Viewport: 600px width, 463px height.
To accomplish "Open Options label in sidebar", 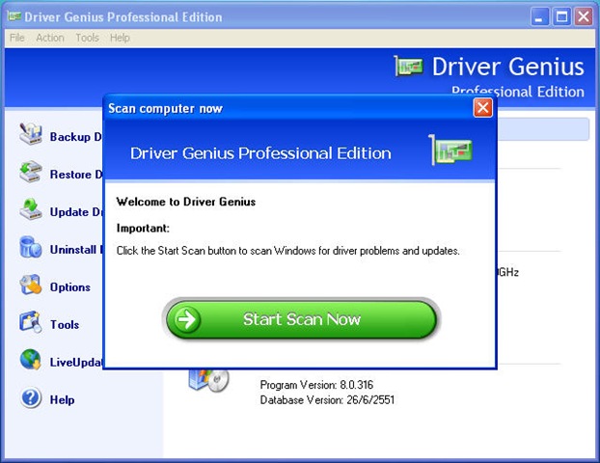I will click(70, 287).
